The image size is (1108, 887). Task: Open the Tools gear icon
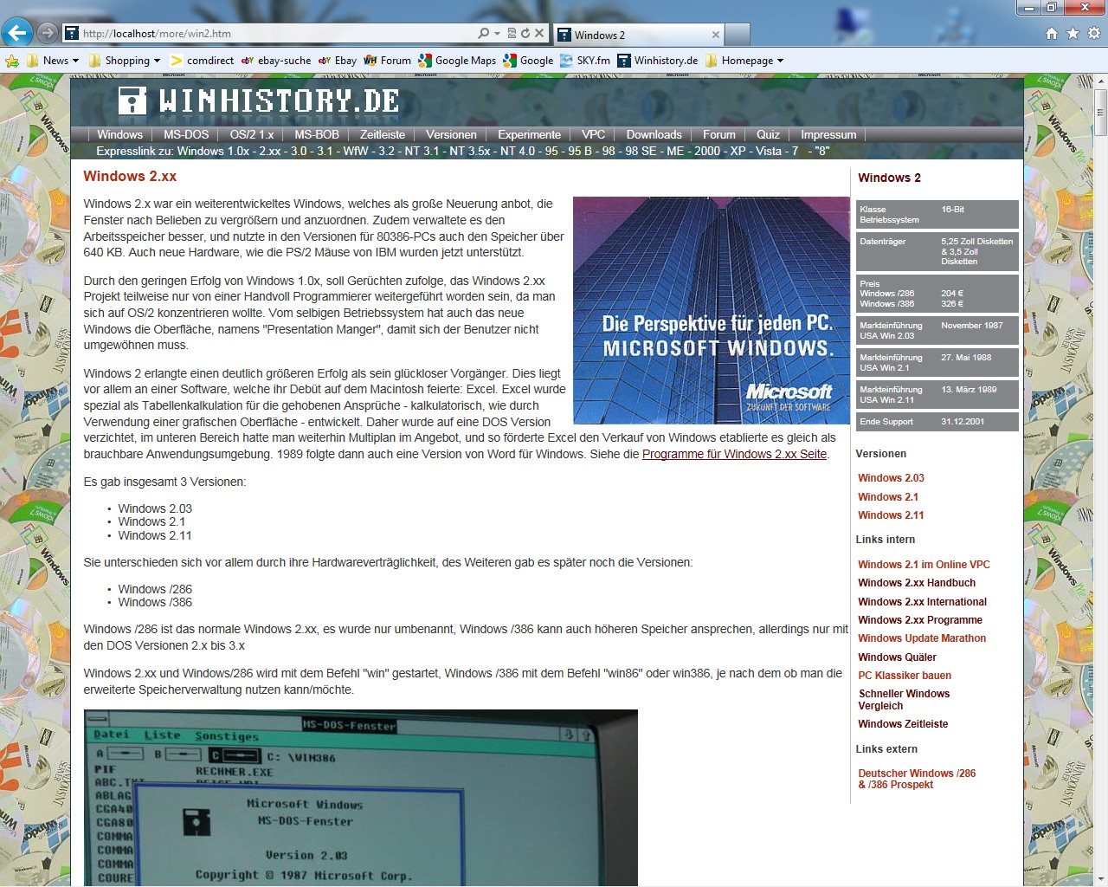pyautogui.click(x=1094, y=34)
